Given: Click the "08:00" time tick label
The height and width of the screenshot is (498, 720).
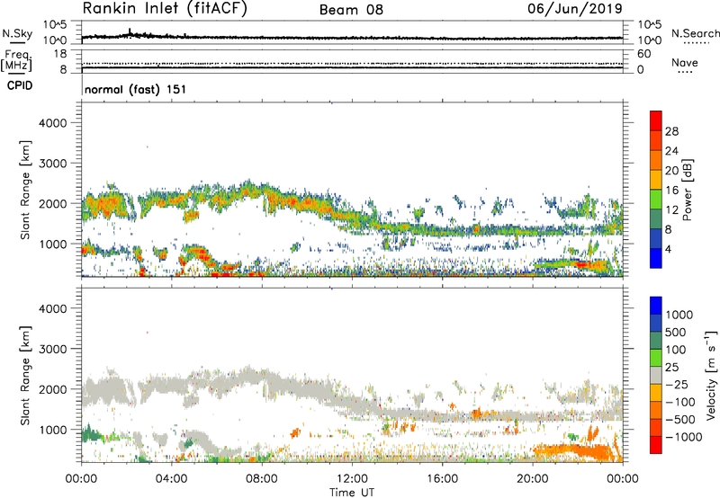Looking at the screenshot, I should point(262,479).
